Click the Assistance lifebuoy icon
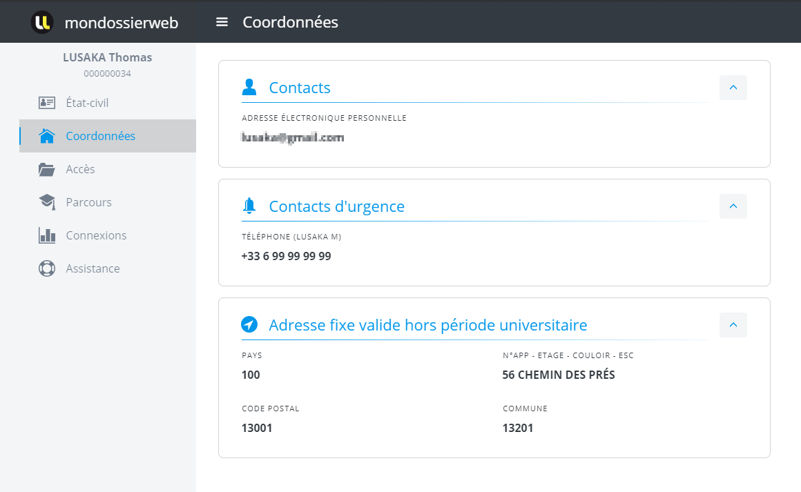 pos(47,268)
